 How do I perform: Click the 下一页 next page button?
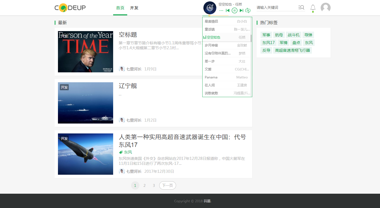tap(168, 185)
